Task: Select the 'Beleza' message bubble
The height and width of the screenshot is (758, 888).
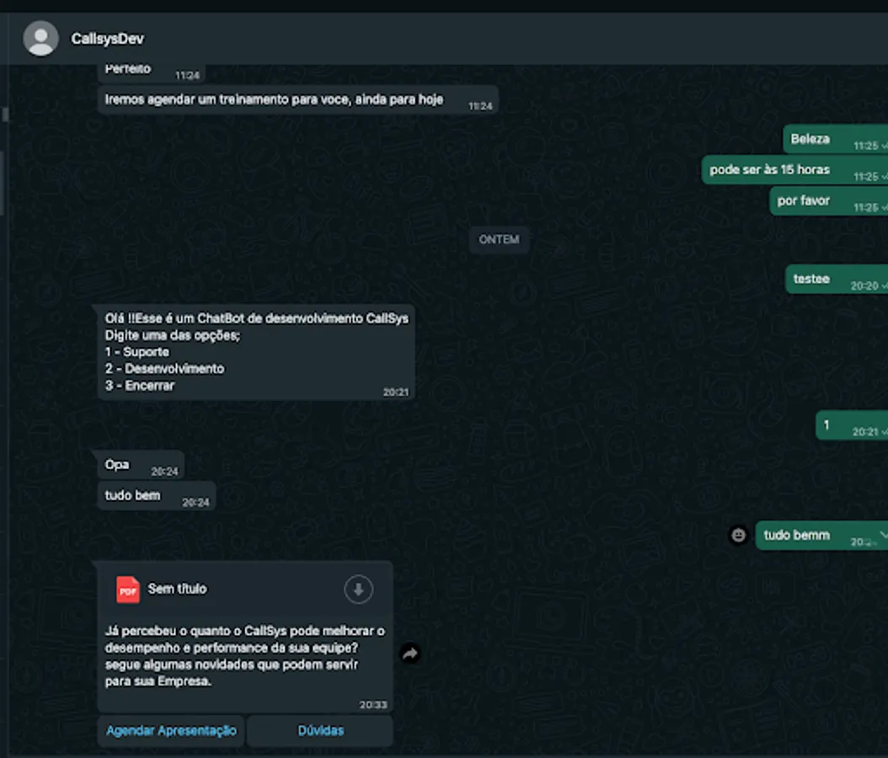Action: pos(836,139)
